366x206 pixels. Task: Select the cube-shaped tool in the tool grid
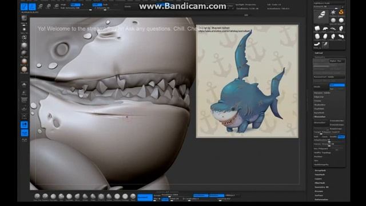(317, 29)
